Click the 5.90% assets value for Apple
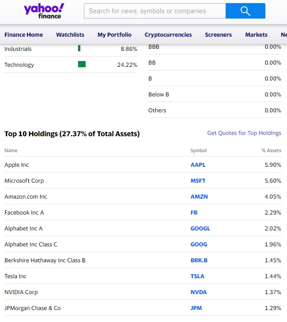The height and width of the screenshot is (322, 287). pyautogui.click(x=273, y=165)
